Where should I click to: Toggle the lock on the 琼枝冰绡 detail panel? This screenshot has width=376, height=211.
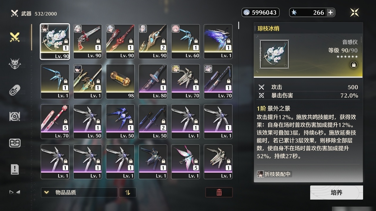pyautogui.click(x=354, y=65)
